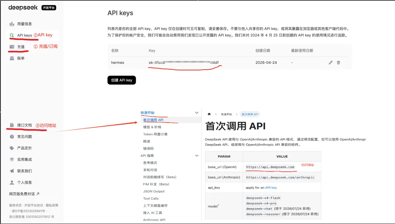Open the 隐私政策 footer link
This screenshot has width=395, height=224.
(x=52, y=205)
